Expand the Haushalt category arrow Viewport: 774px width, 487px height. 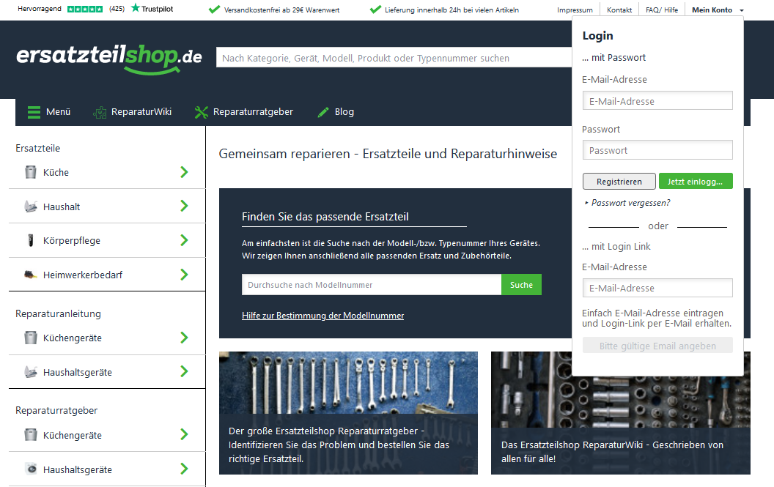click(184, 207)
